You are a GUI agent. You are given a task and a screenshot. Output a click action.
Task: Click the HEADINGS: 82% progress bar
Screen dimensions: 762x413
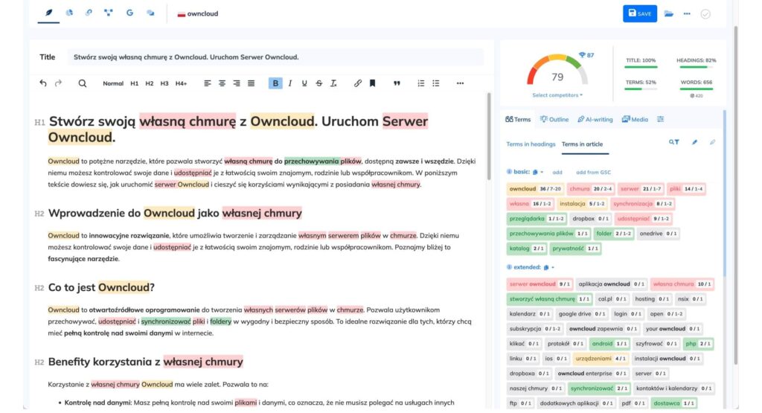click(x=696, y=66)
